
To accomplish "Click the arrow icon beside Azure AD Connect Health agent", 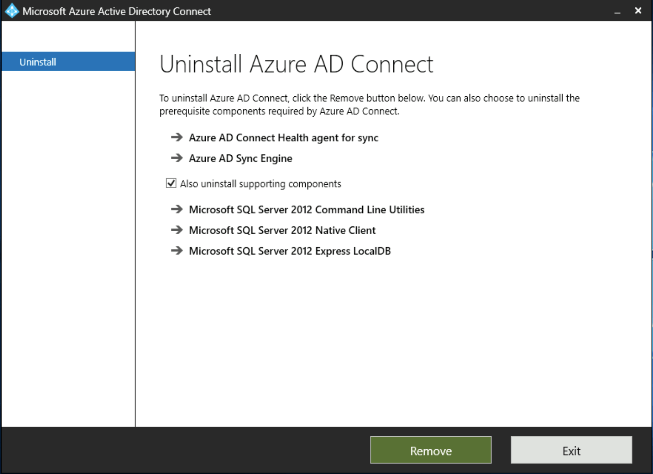I will [177, 138].
